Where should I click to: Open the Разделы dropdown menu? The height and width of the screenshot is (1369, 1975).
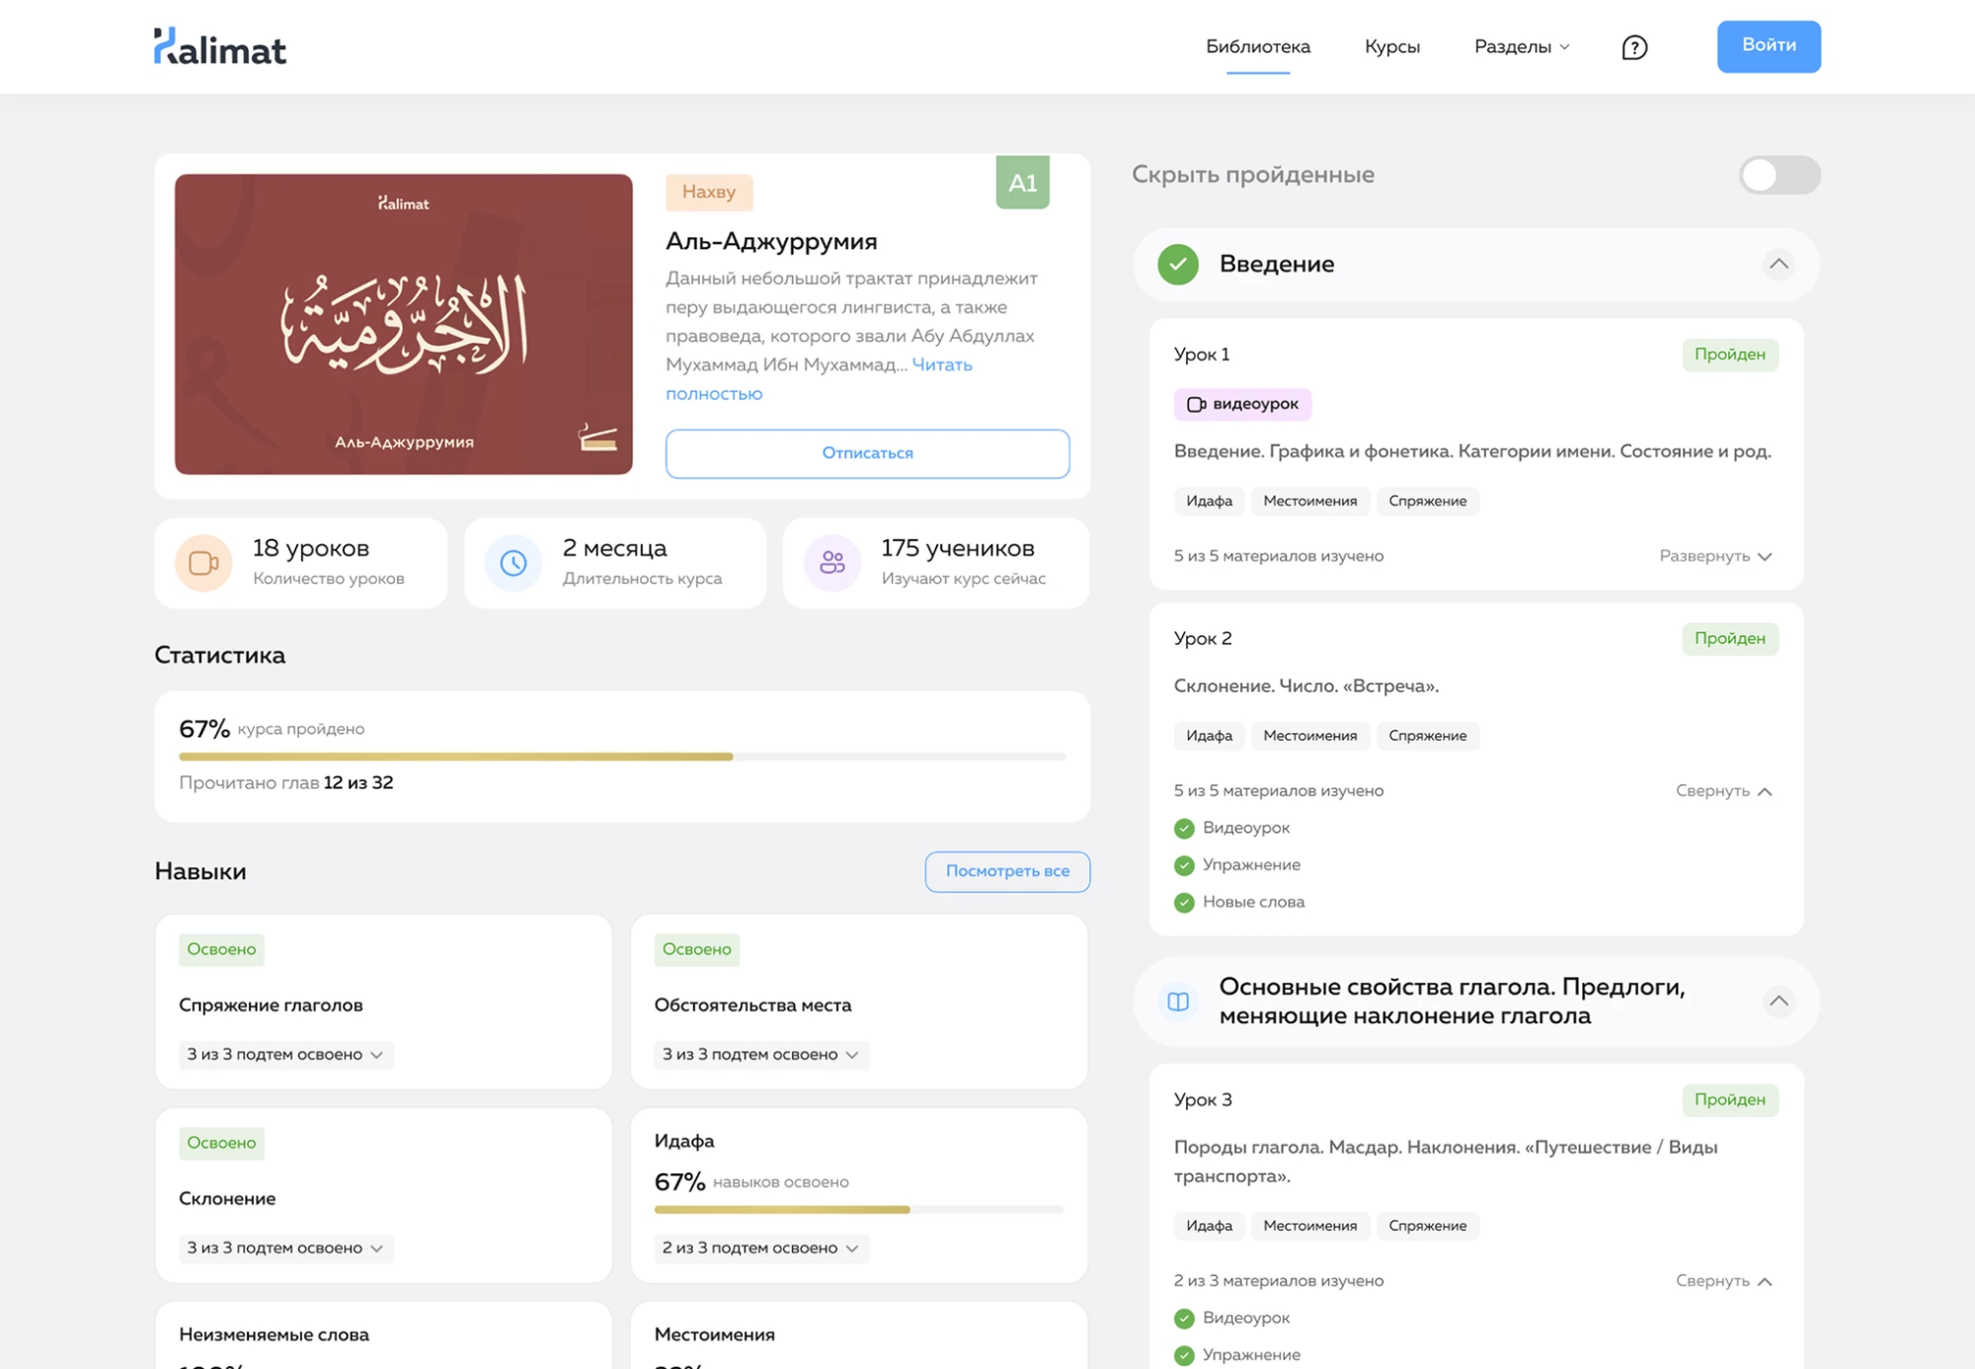[x=1521, y=46]
